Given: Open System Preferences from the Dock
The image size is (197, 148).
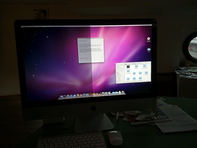Looking at the screenshot, I should click(106, 93).
